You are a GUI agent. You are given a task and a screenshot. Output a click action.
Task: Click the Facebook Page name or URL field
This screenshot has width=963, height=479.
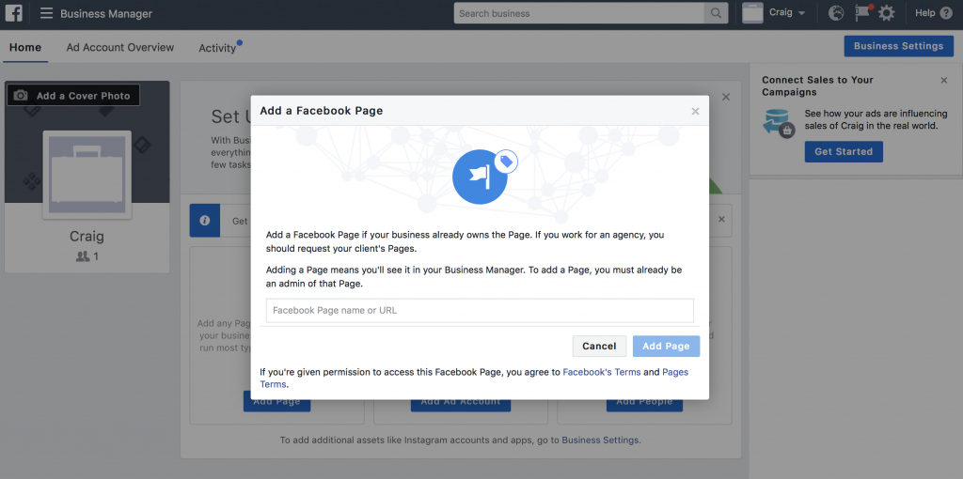pos(480,310)
